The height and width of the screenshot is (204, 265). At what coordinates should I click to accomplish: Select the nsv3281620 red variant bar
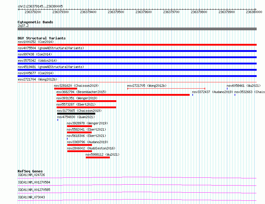pyautogui.click(x=66, y=89)
